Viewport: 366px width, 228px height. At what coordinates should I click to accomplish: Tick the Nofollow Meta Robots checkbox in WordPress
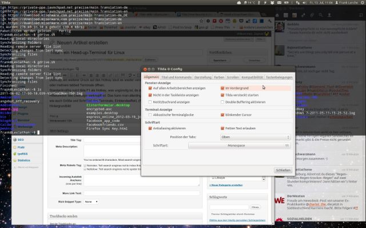(85, 169)
